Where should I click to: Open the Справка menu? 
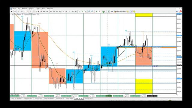[x=50, y=9]
